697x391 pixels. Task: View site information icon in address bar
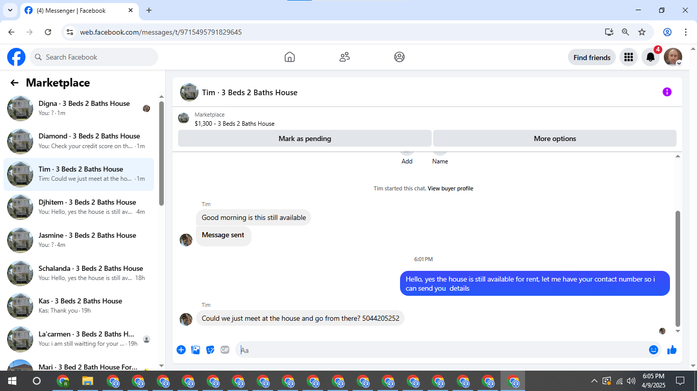[70, 32]
